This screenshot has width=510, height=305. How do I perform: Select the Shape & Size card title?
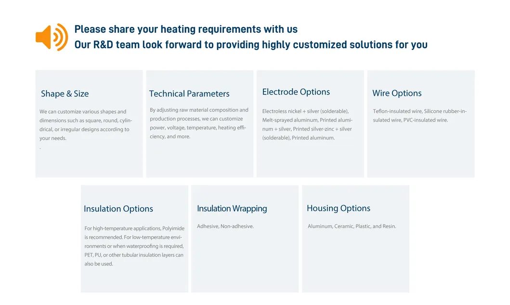point(65,94)
